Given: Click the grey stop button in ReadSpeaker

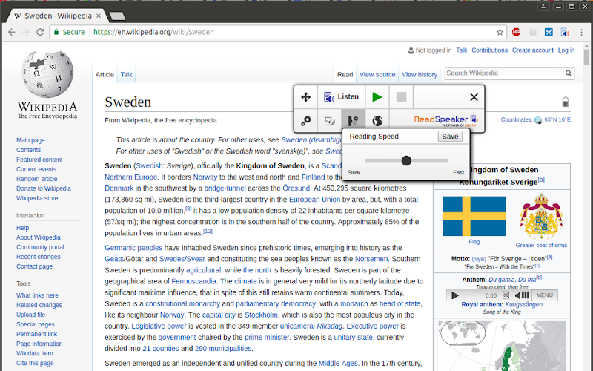Looking at the screenshot, I should pos(401,97).
